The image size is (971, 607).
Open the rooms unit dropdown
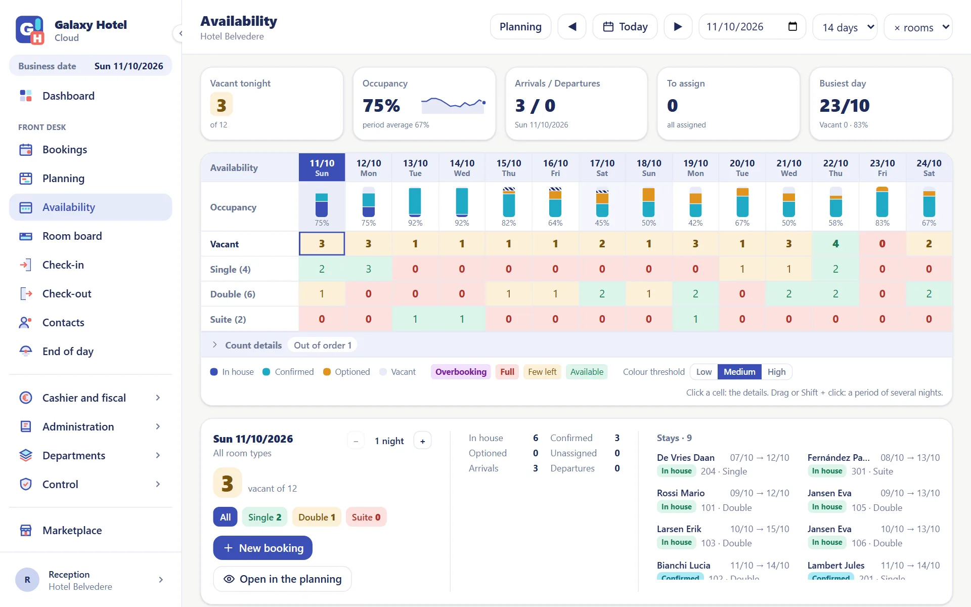click(x=918, y=27)
